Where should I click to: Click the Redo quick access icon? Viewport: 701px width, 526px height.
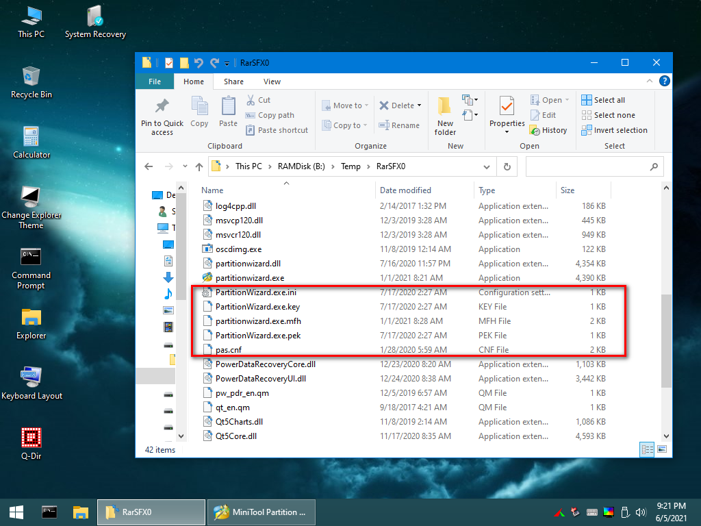[x=214, y=62]
